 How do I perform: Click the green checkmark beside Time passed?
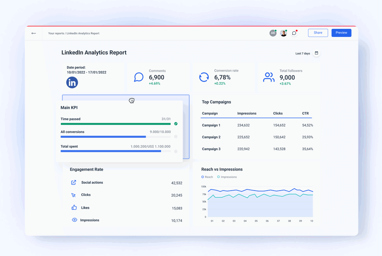(x=176, y=124)
